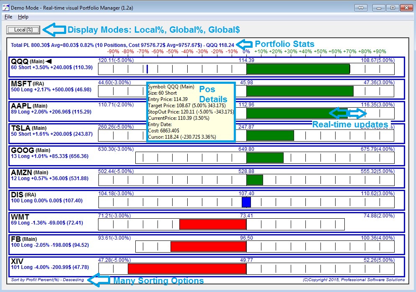The height and width of the screenshot is (292, 416).
Task: Click FB's red loss bar
Action: pos(208,247)
